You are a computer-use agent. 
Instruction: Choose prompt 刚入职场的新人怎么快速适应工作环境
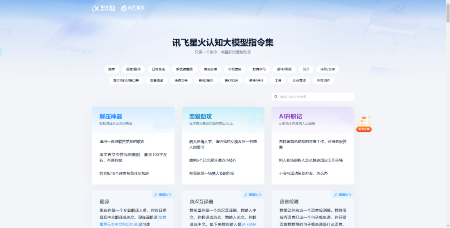pyautogui.click(x=311, y=161)
